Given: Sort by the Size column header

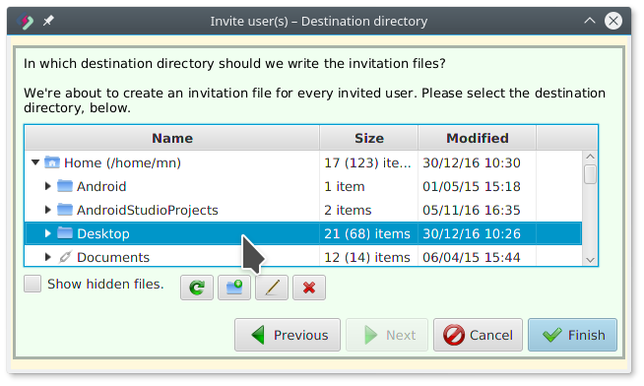Looking at the screenshot, I should point(369,138).
